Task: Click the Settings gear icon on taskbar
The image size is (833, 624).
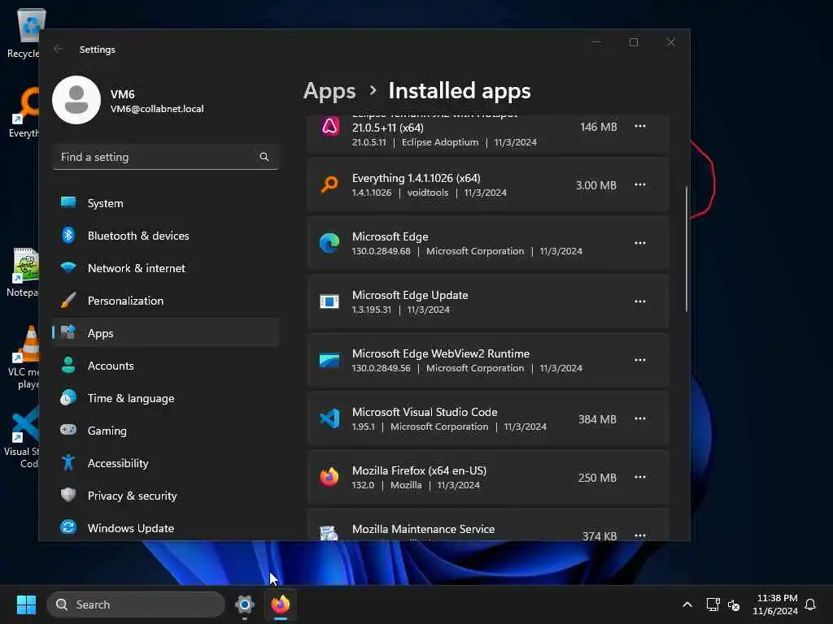Action: (x=244, y=604)
